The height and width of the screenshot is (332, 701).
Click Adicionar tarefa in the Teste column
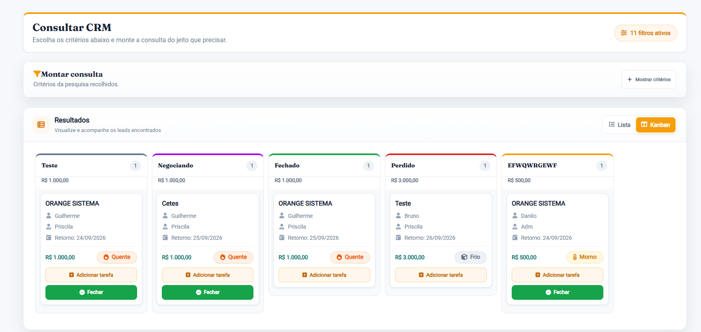pos(91,275)
